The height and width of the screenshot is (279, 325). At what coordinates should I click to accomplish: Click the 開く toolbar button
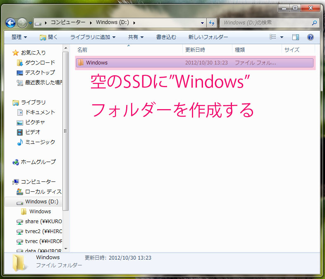pyautogui.click(x=48, y=37)
